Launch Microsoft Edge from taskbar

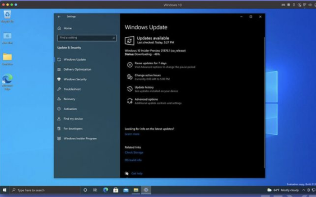tap(106, 190)
